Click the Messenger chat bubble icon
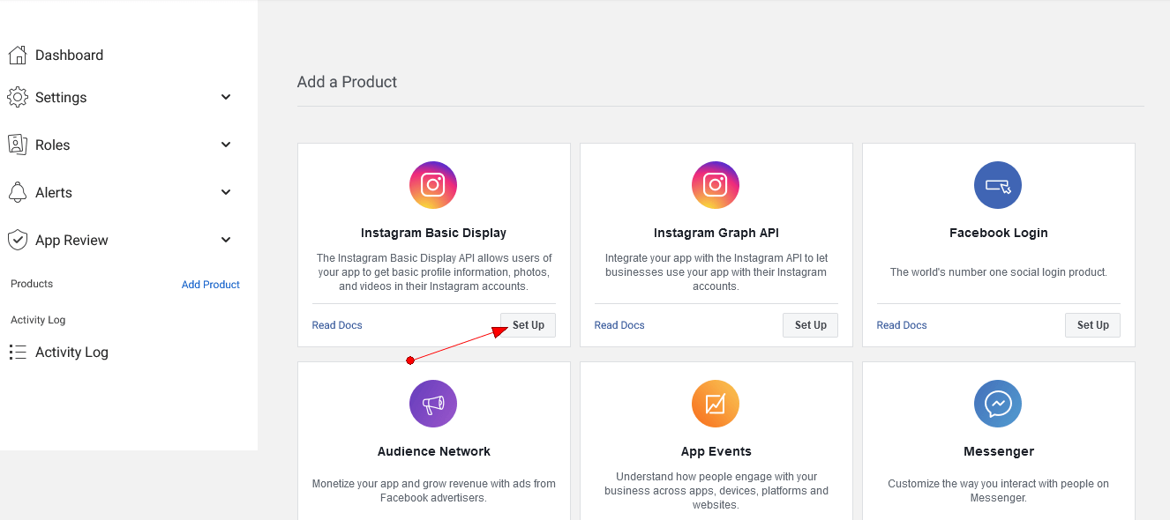 tap(998, 404)
